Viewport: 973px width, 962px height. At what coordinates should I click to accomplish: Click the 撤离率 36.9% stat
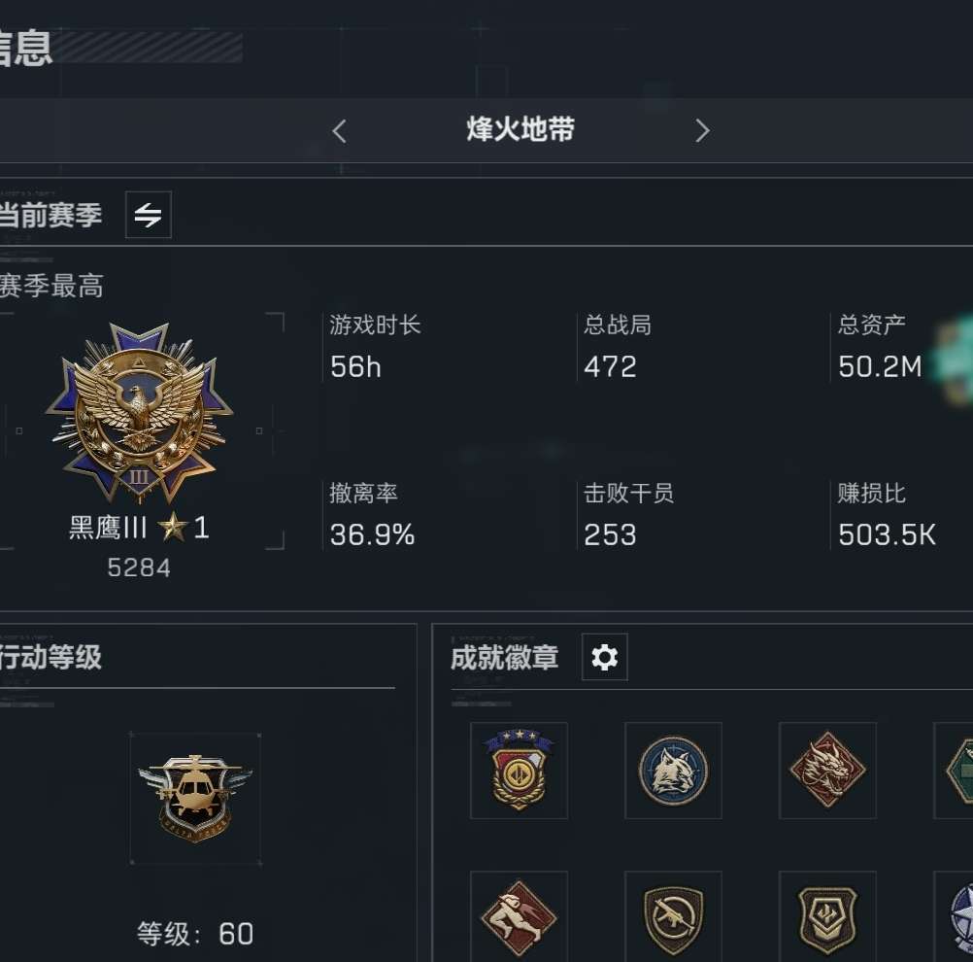tap(372, 515)
